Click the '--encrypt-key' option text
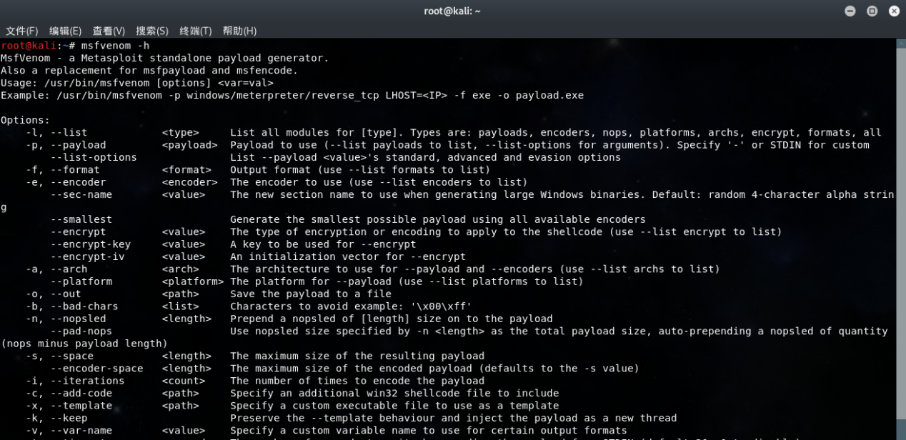Image resolution: width=906 pixels, height=440 pixels. coord(91,244)
